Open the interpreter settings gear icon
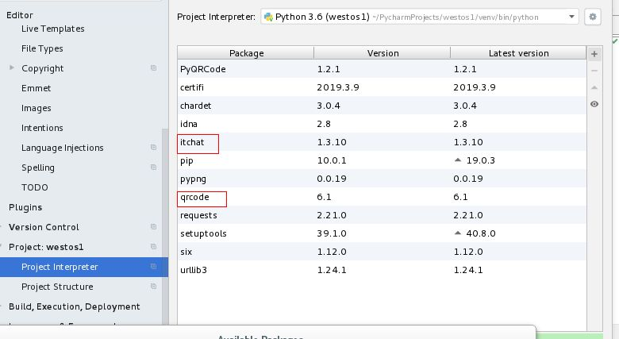The width and height of the screenshot is (619, 339). [x=592, y=17]
